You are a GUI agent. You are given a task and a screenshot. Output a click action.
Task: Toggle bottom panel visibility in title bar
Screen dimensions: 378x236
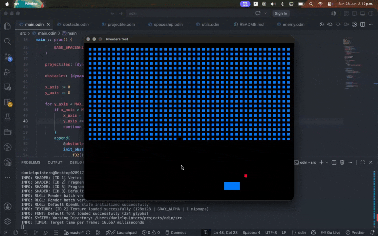(x=363, y=13)
